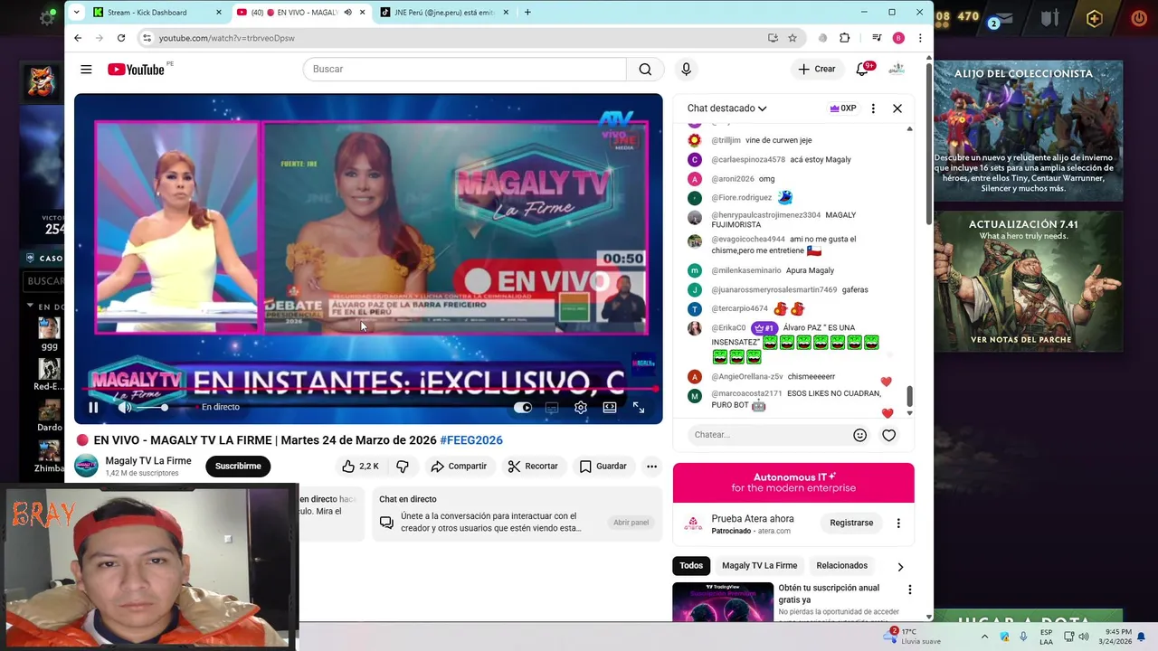Open Atera ad options three-dot menu
Image resolution: width=1158 pixels, height=651 pixels.
tap(898, 523)
